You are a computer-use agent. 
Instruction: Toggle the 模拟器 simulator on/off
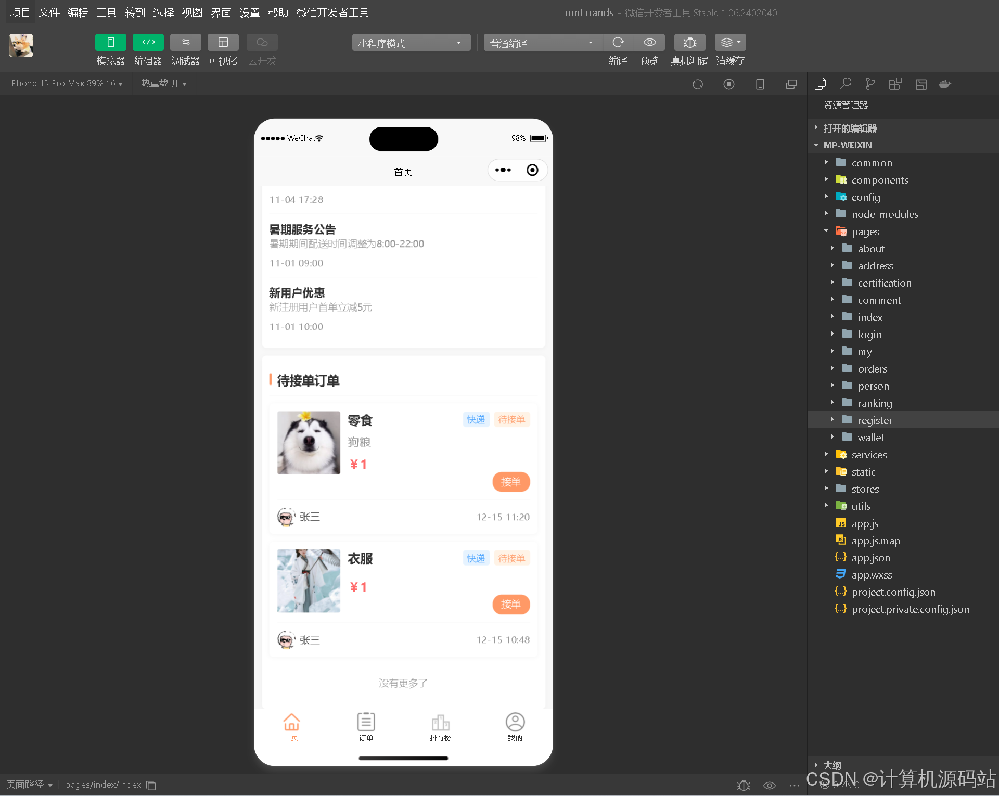pos(110,42)
